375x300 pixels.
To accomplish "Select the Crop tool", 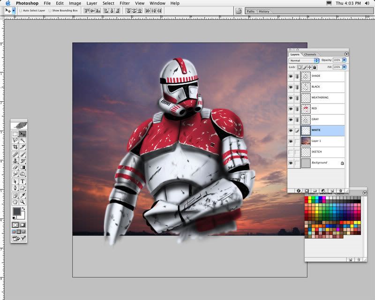I will click(x=15, y=147).
